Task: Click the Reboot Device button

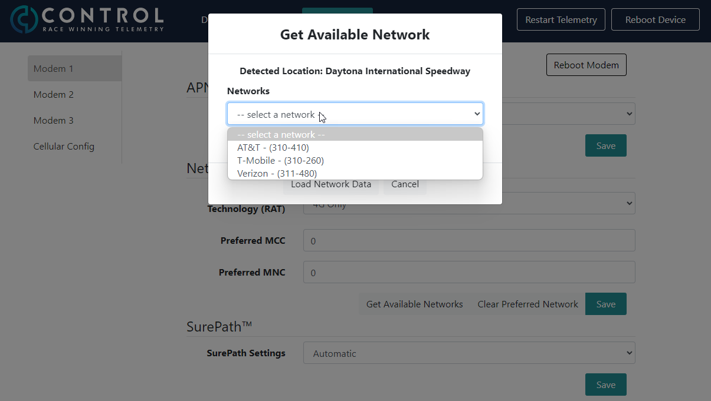Action: click(x=656, y=19)
